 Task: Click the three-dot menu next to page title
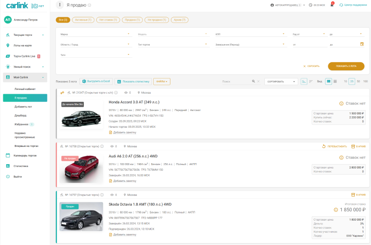60,5
